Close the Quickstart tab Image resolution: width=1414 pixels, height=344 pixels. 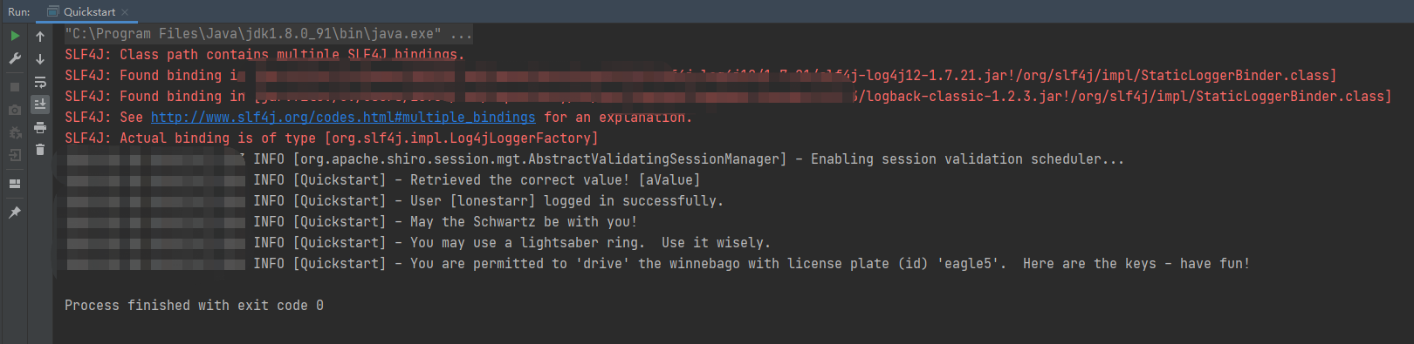click(x=125, y=12)
